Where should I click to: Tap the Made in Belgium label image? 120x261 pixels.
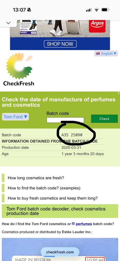pos(60,249)
